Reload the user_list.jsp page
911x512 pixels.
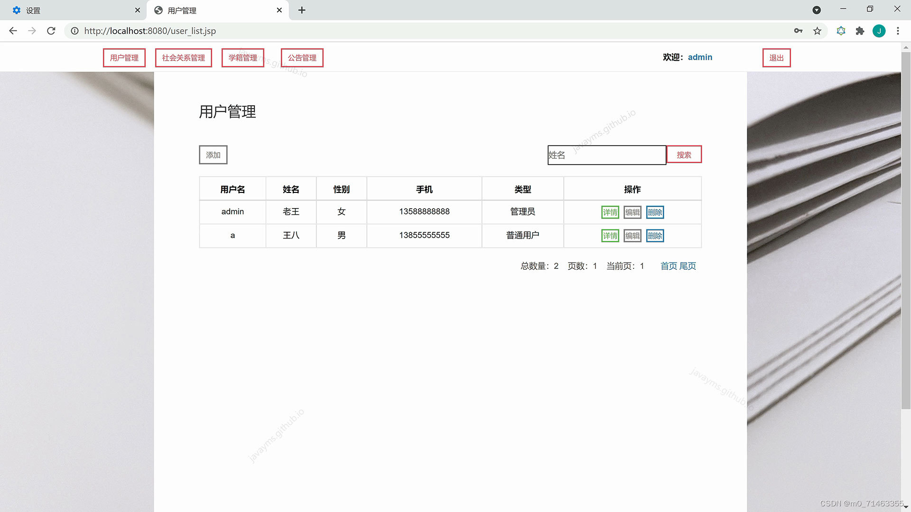tap(51, 31)
